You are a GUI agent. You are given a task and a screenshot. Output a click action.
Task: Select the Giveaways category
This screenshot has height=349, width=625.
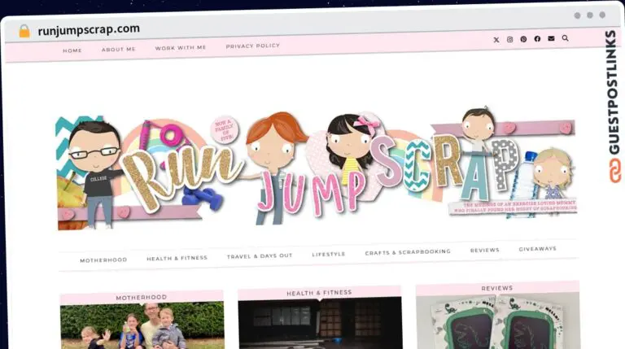537,249
